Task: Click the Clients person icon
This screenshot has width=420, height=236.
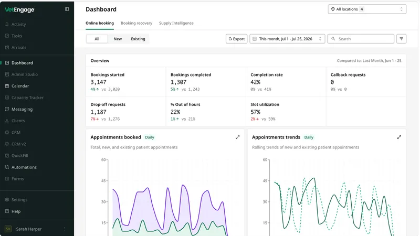Action: [x=7, y=121]
